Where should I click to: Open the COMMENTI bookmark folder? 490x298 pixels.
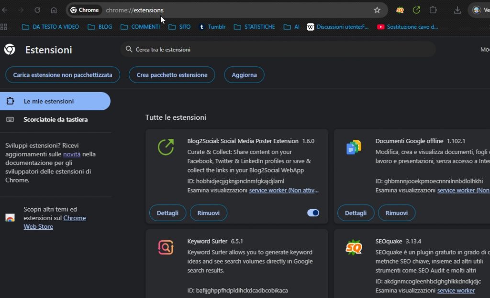(x=140, y=27)
